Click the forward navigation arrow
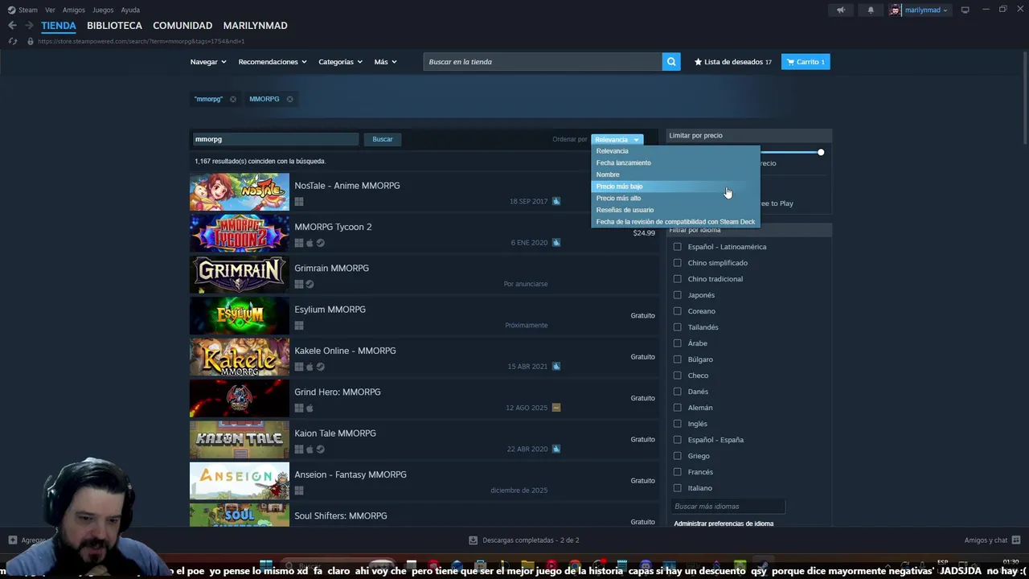 29,26
